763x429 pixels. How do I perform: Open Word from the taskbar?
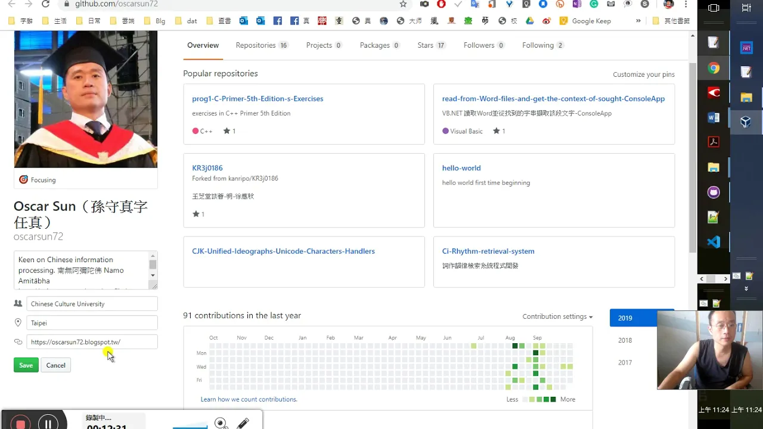click(714, 117)
